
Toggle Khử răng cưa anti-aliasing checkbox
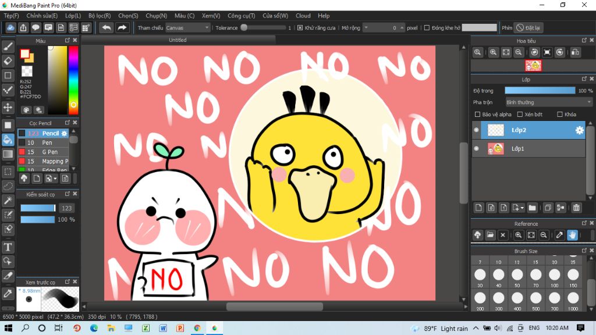pos(300,28)
